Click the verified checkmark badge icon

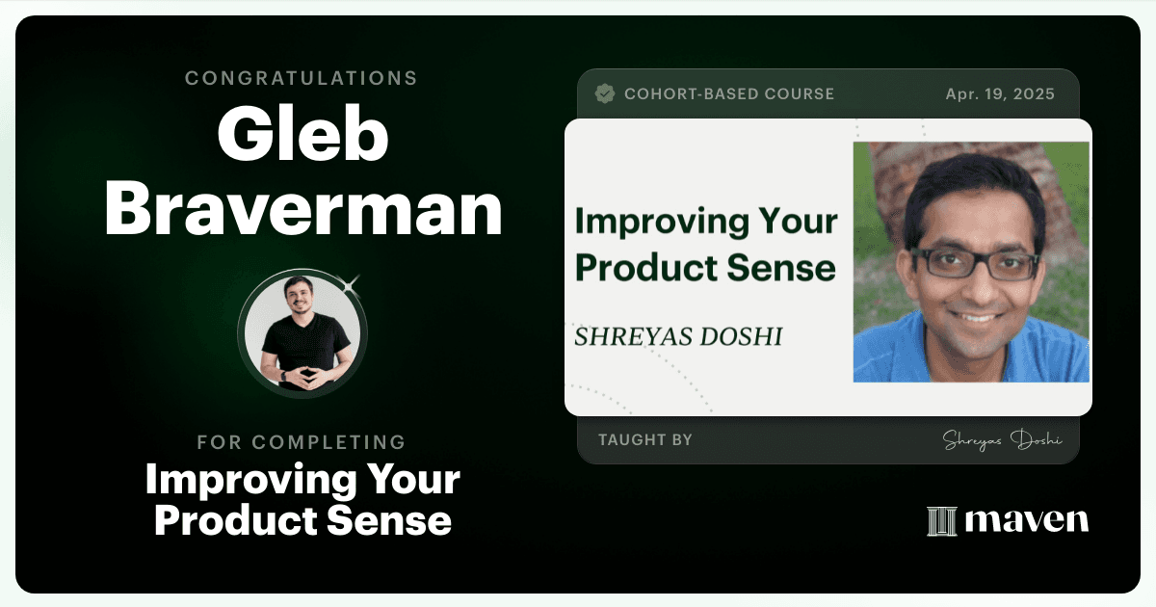tap(605, 93)
